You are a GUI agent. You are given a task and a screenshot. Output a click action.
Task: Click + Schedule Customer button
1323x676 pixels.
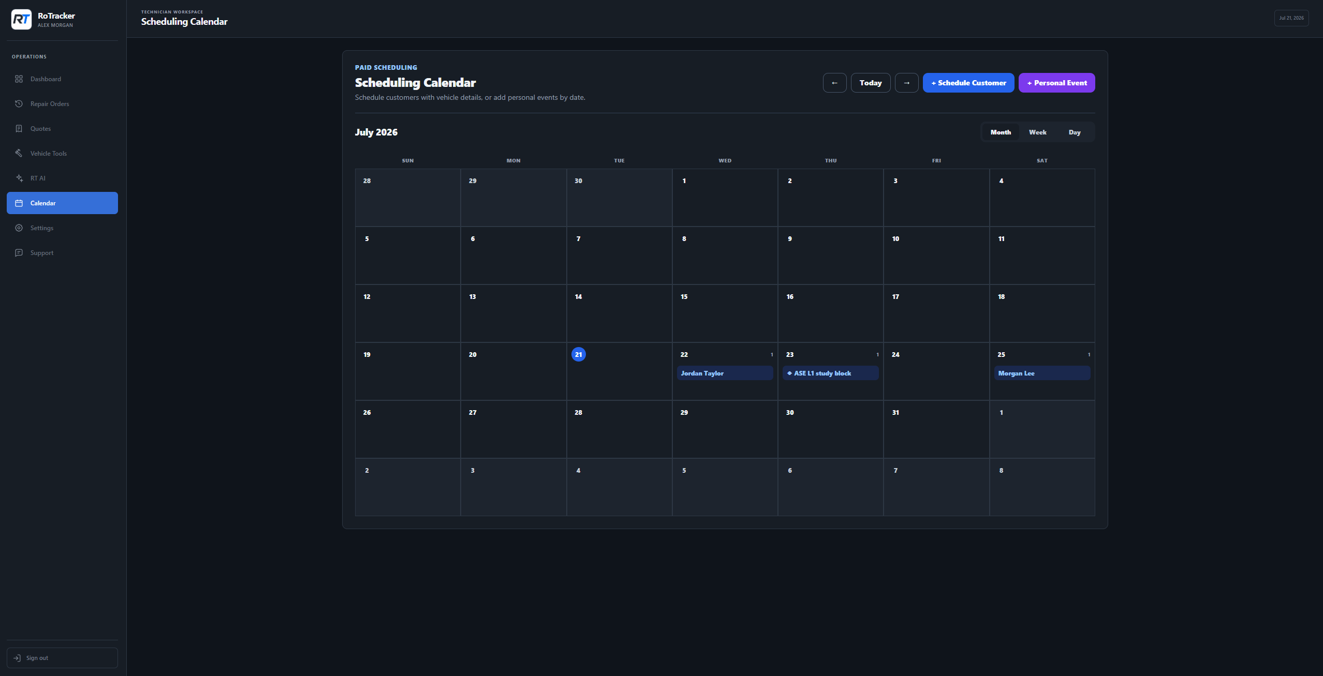968,83
